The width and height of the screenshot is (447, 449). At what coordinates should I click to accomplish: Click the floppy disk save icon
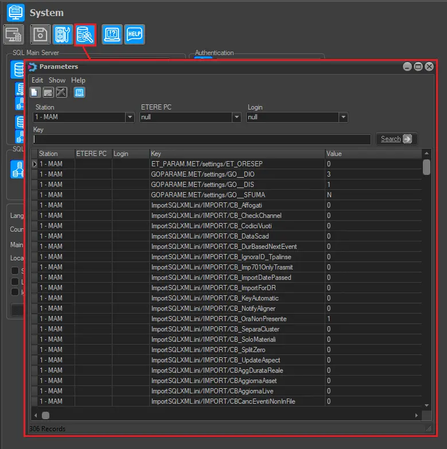coord(40,34)
